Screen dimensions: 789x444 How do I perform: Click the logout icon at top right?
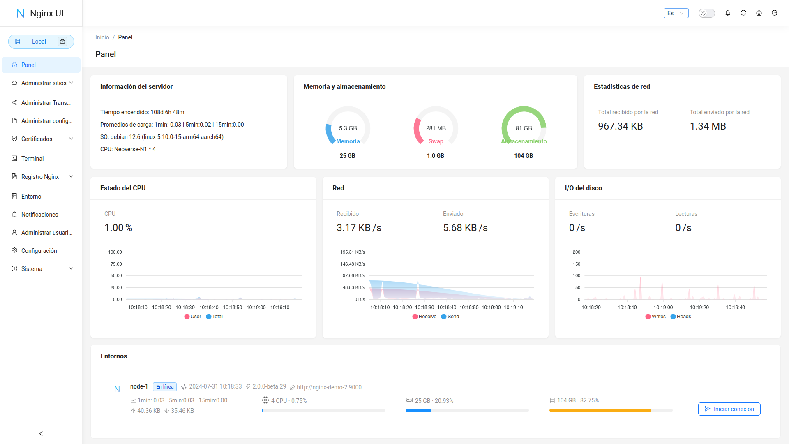[x=775, y=13]
